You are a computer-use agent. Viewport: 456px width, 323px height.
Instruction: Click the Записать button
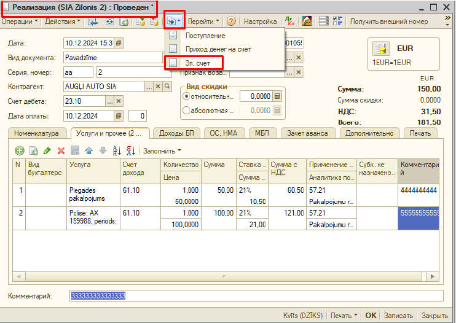click(398, 315)
